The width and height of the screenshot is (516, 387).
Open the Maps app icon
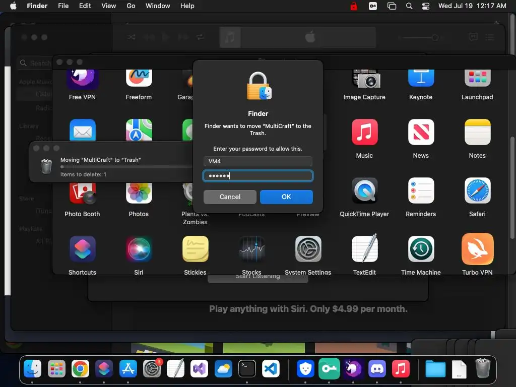click(x=139, y=130)
